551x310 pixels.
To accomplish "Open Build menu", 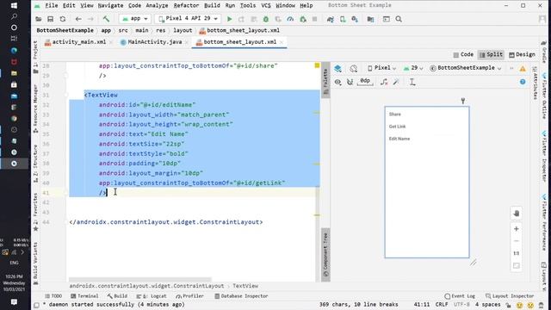I will (212, 6).
